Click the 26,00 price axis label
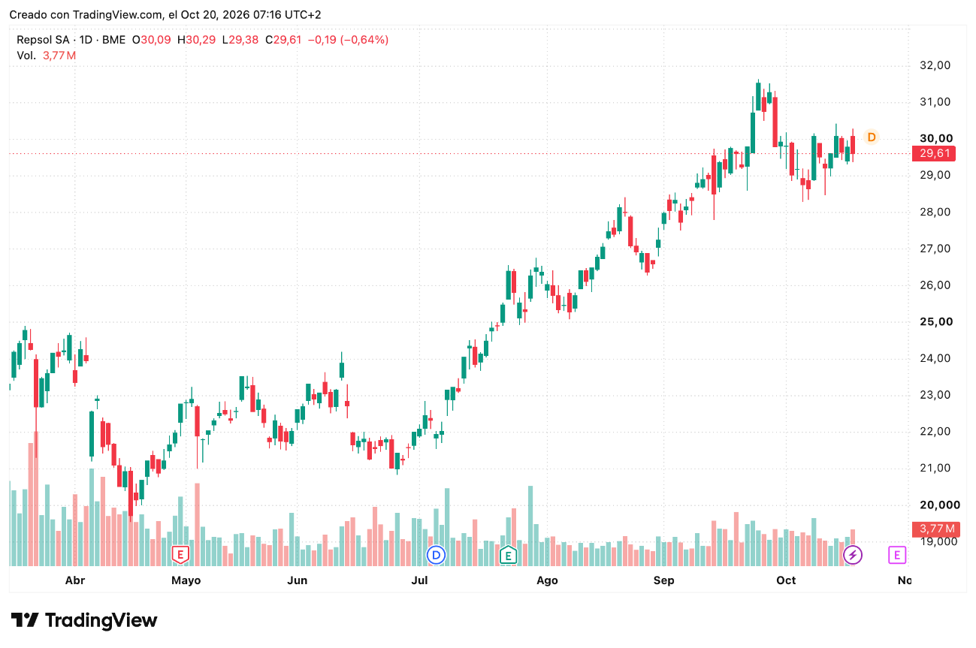This screenshot has width=976, height=648. [935, 285]
